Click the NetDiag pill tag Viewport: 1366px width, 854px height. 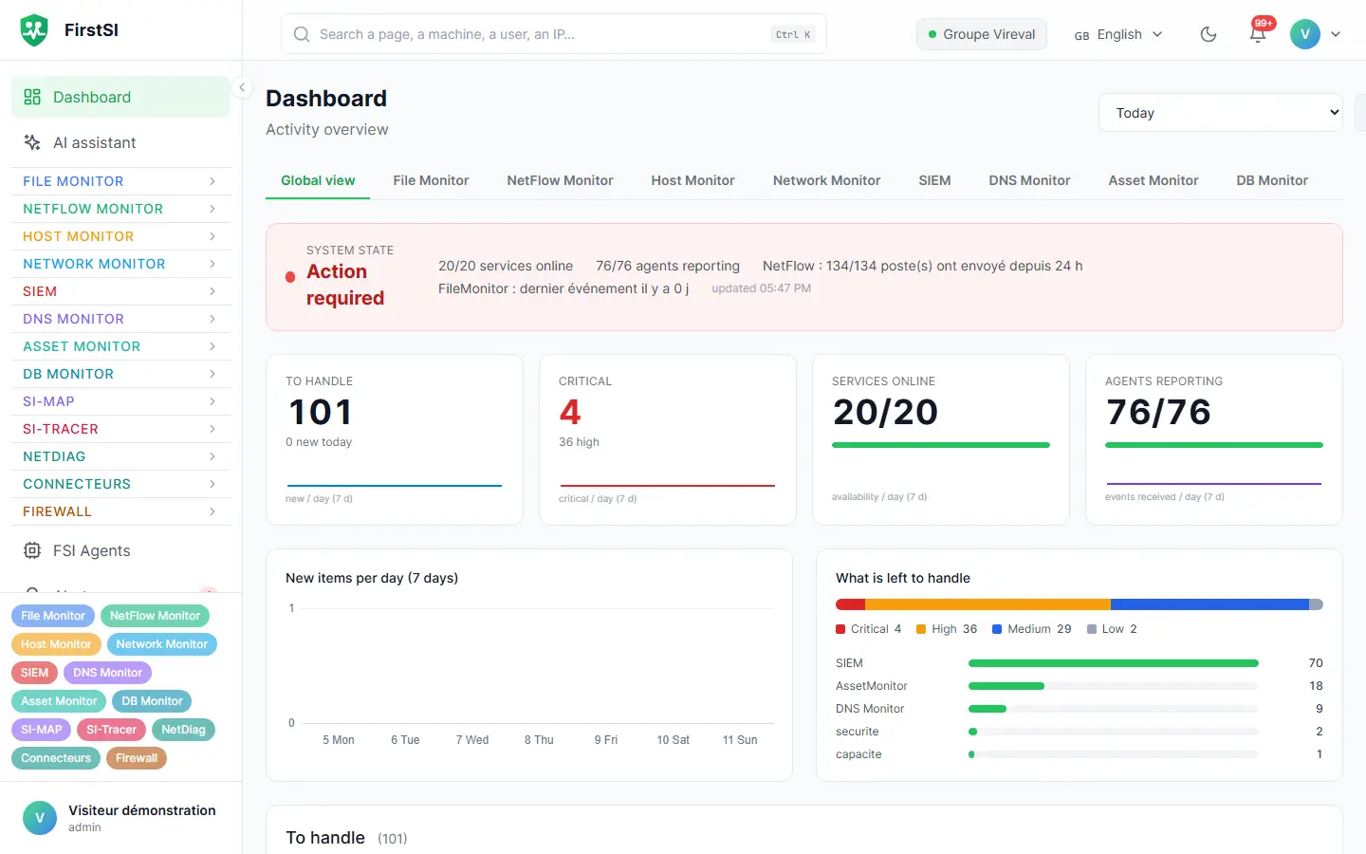tap(183, 730)
